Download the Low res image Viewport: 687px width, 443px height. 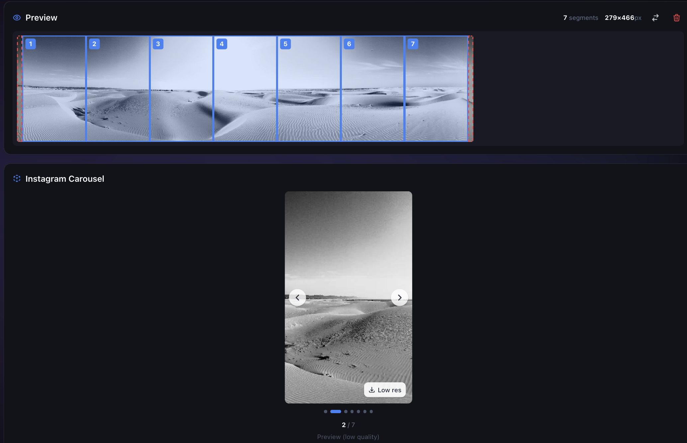click(x=385, y=390)
